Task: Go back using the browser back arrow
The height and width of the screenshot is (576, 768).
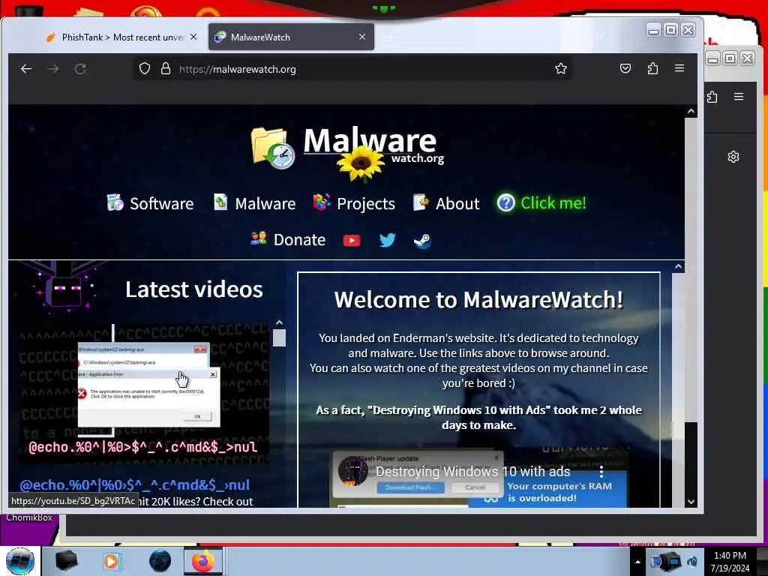Action: [26, 69]
